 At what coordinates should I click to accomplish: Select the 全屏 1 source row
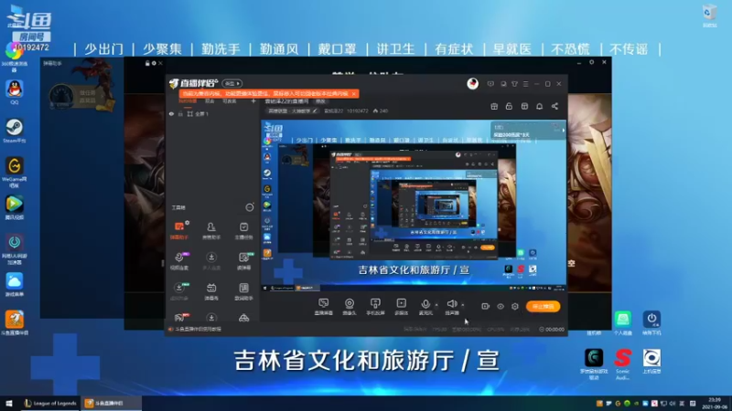point(213,113)
